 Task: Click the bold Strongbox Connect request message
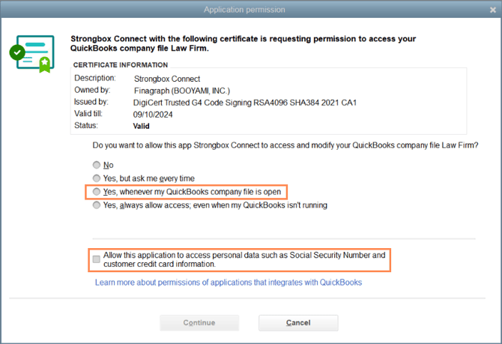(x=243, y=43)
